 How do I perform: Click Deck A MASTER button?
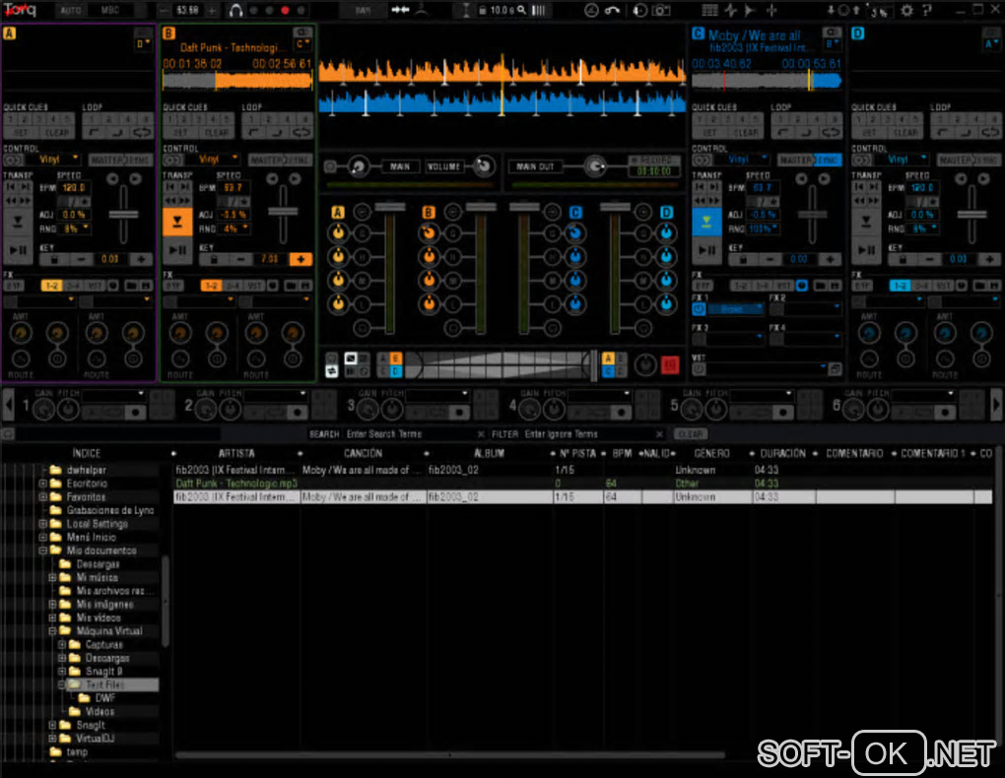coord(105,160)
